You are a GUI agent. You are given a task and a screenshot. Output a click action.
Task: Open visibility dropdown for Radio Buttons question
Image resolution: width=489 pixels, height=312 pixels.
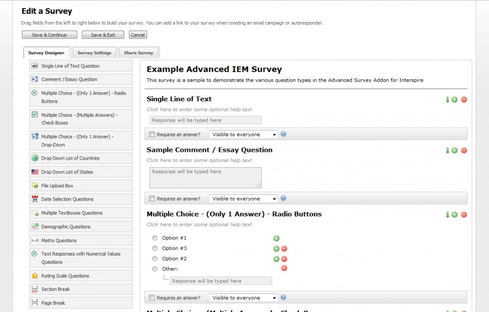pyautogui.click(x=243, y=298)
